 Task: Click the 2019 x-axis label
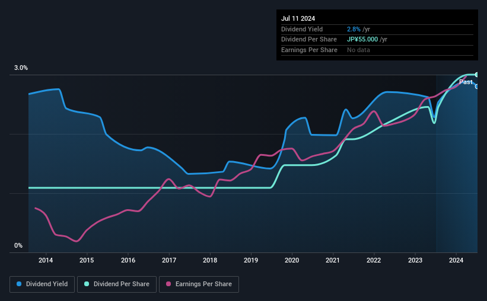click(251, 260)
